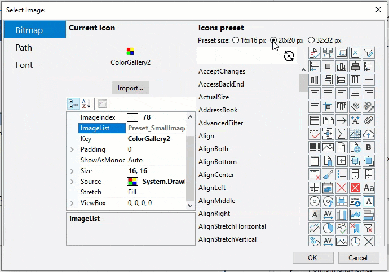
Task: Pick the barcode icon from presets
Action: point(315,147)
